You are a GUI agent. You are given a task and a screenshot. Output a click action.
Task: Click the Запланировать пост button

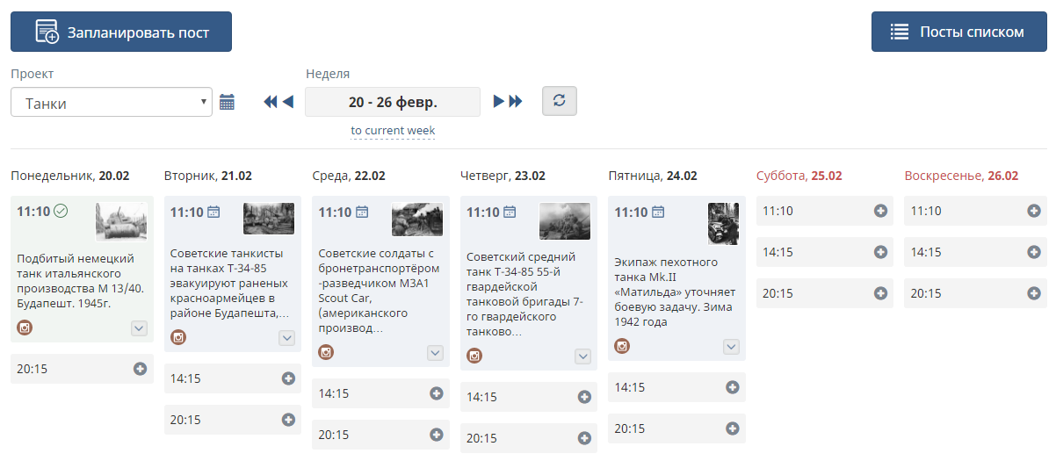coord(121,32)
